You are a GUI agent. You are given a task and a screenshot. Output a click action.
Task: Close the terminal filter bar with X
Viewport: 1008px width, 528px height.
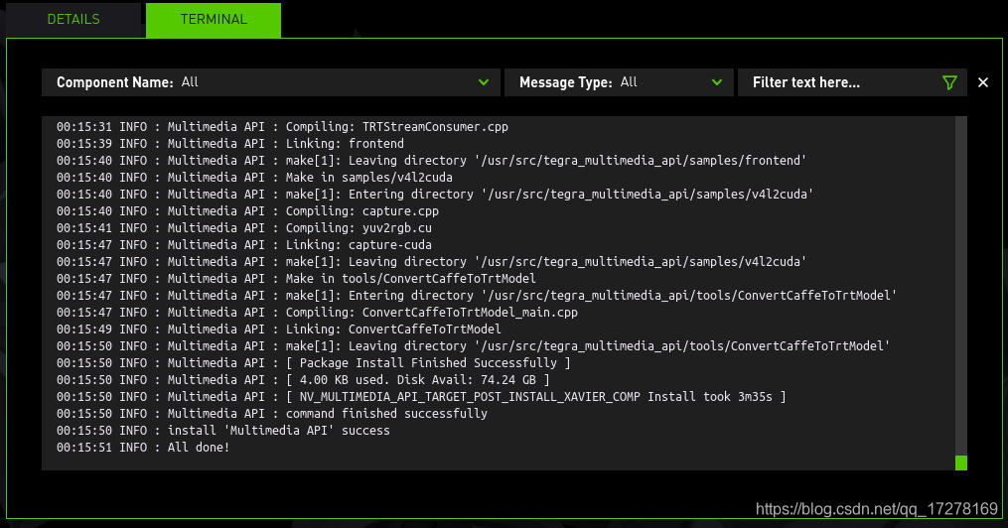pyautogui.click(x=983, y=82)
